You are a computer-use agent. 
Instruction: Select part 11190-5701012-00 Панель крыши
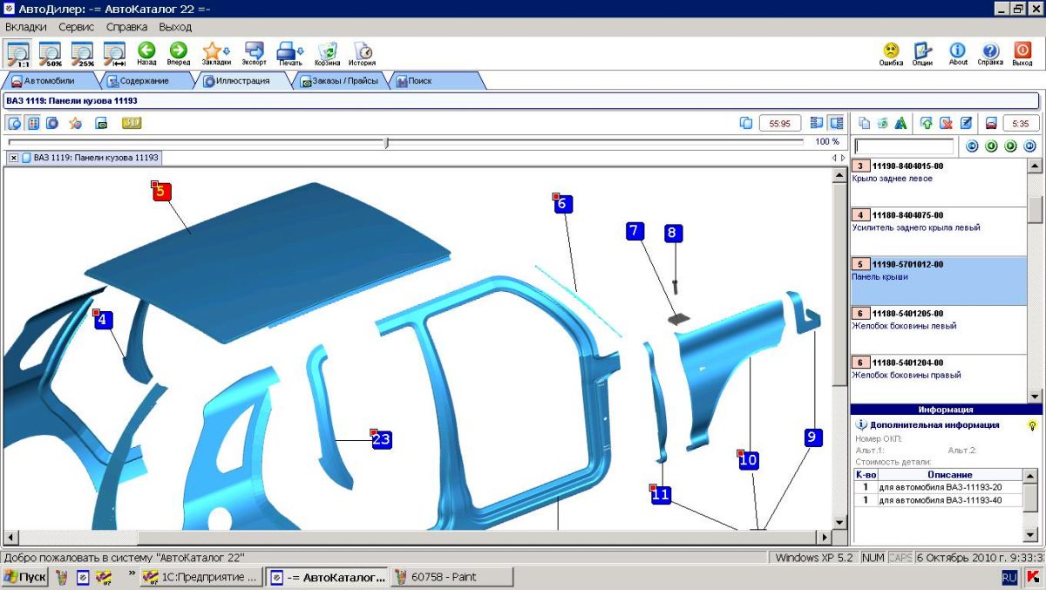tap(938, 281)
